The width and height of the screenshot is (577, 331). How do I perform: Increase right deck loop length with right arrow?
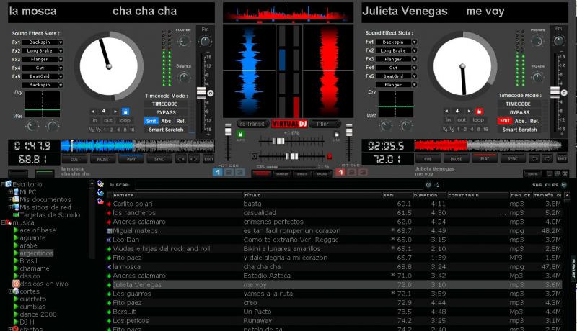click(469, 111)
